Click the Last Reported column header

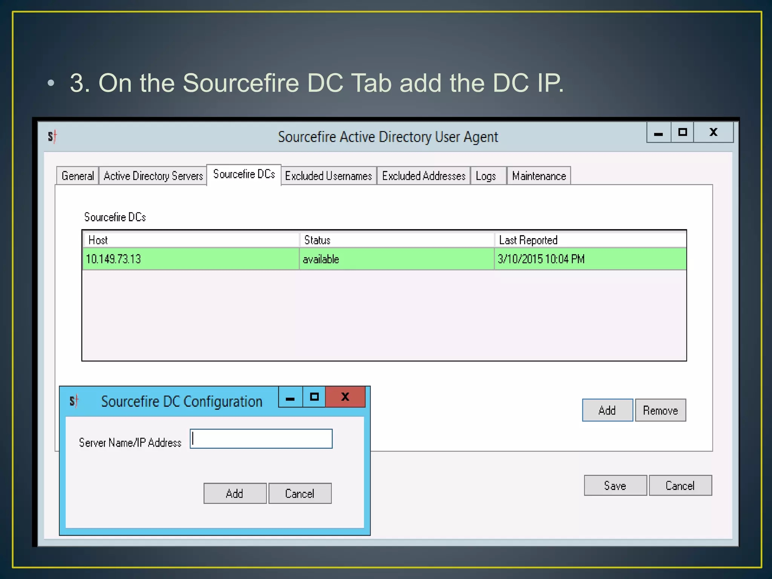point(590,240)
